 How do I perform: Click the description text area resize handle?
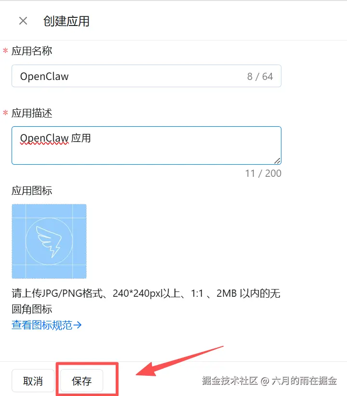coord(277,161)
